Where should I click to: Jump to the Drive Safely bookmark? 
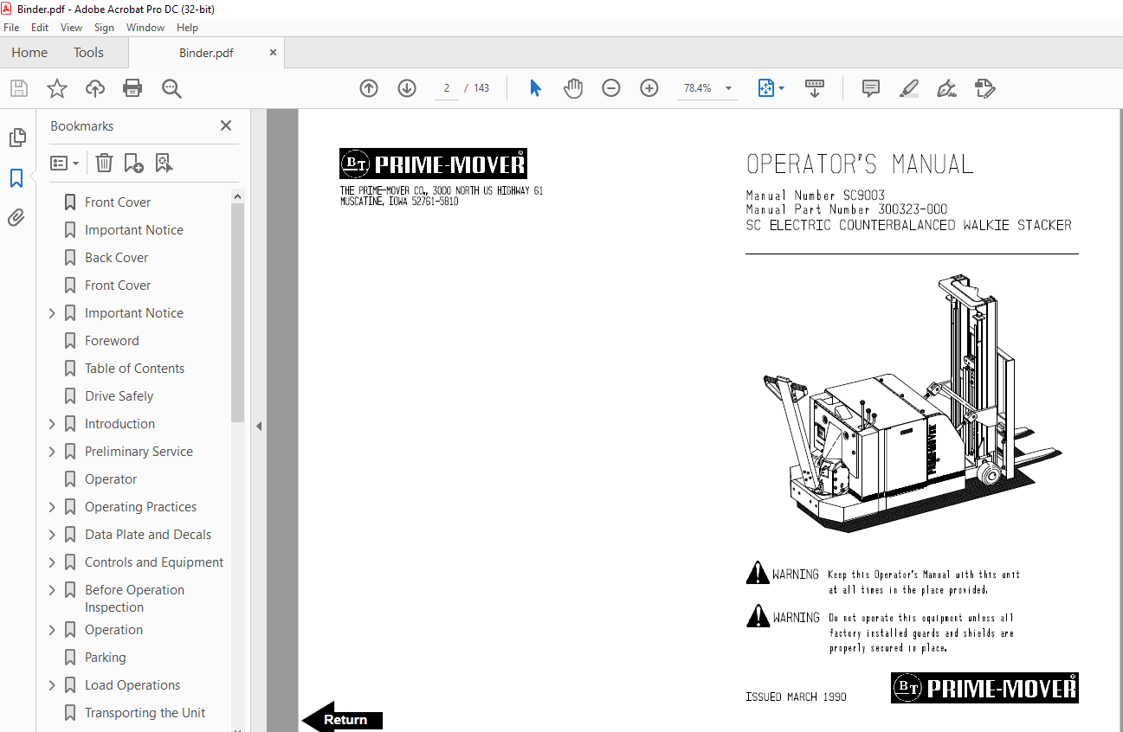(x=119, y=396)
